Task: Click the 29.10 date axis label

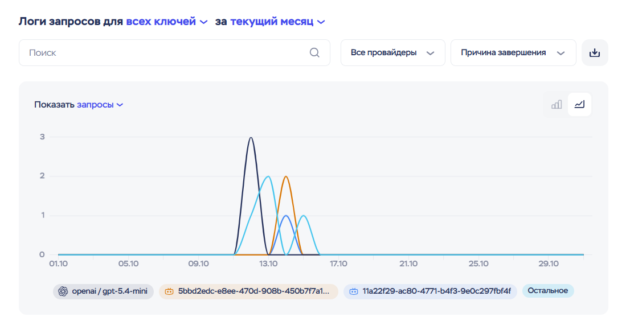Action: [x=548, y=264]
